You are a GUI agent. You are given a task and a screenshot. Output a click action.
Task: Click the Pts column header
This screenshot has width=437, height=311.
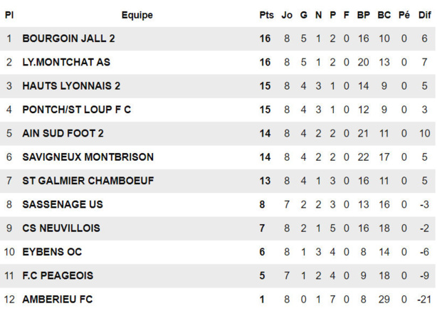[266, 15]
